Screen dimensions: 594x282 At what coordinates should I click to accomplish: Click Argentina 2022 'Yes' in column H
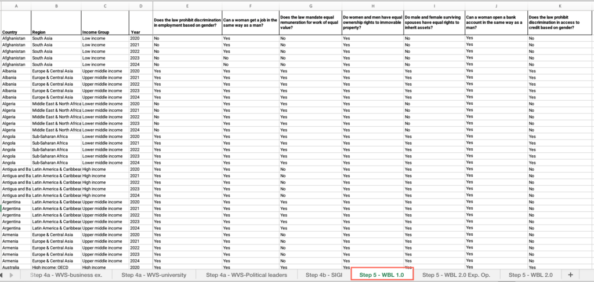(x=373, y=215)
